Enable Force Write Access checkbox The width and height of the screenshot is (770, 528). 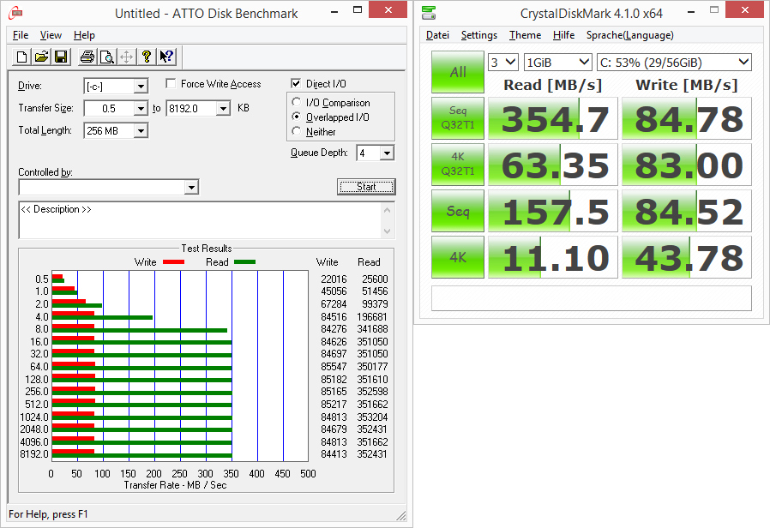171,83
